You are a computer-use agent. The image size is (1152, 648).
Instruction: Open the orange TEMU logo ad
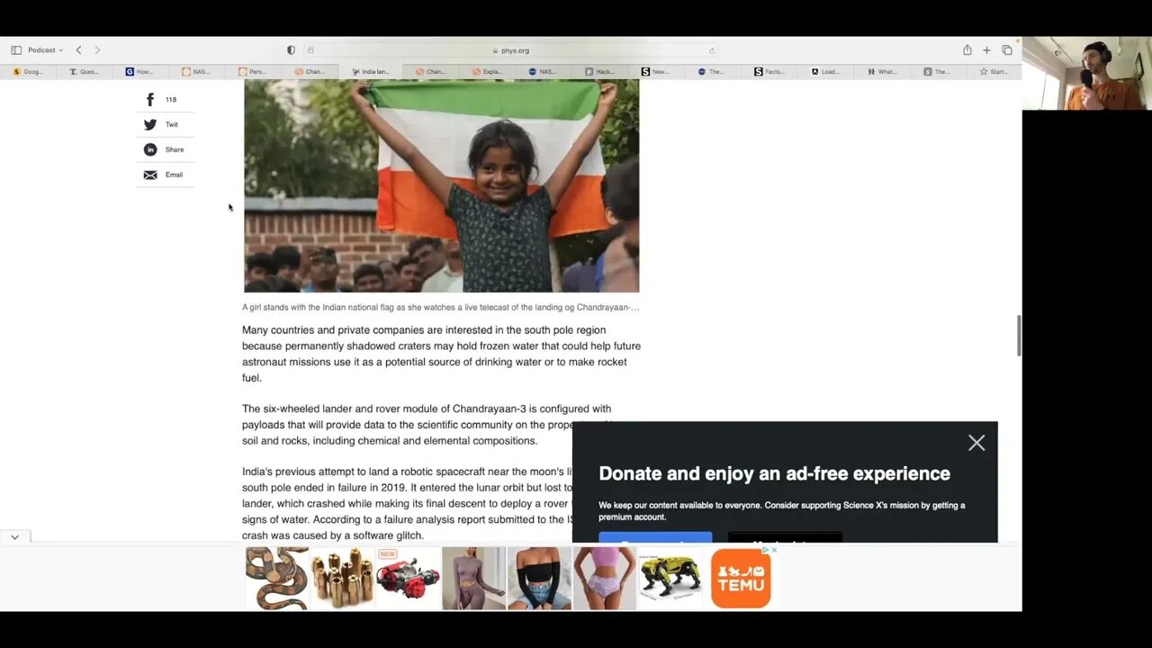pyautogui.click(x=741, y=578)
